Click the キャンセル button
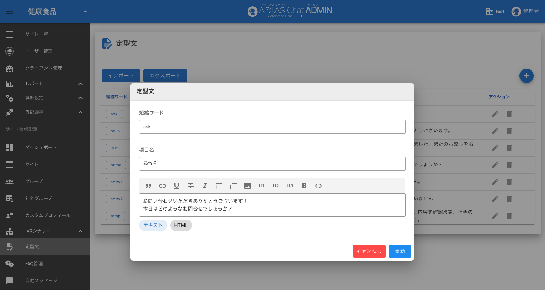 369,251
